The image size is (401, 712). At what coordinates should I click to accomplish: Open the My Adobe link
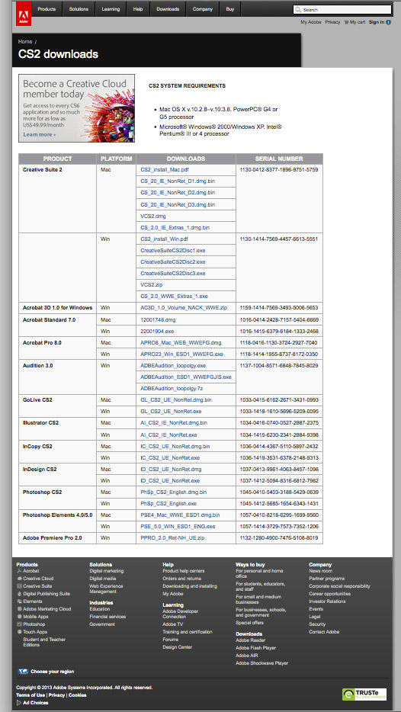coord(311,22)
